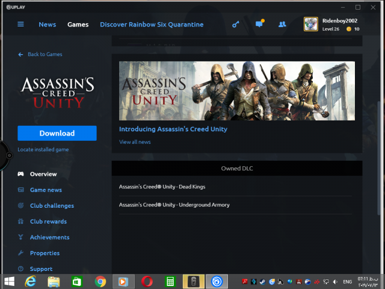Click the Uplay logo in title bar

(16, 7)
